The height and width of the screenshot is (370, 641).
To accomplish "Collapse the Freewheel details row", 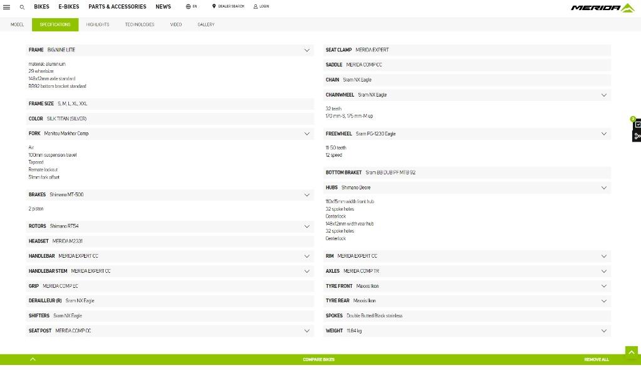I will click(467, 134).
